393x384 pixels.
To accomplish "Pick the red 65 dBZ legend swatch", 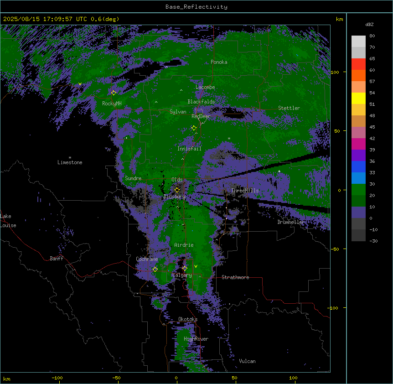I will 358,64.
